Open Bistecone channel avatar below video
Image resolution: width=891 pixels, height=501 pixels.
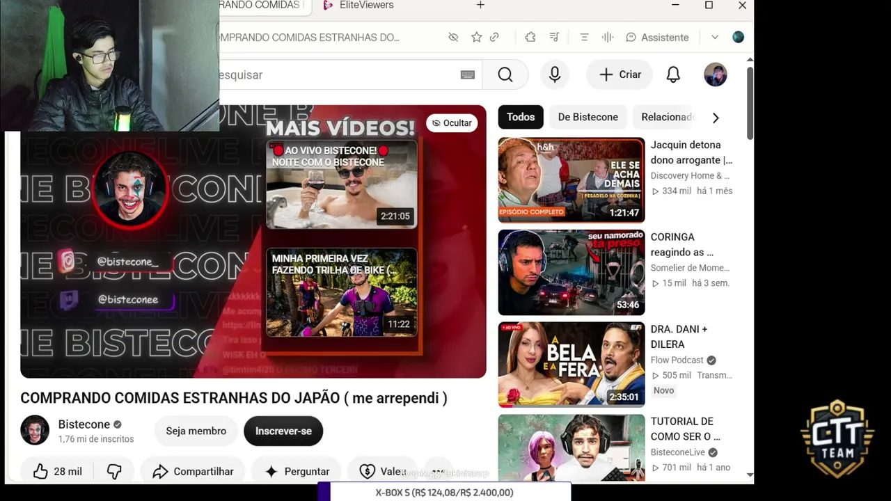[35, 431]
